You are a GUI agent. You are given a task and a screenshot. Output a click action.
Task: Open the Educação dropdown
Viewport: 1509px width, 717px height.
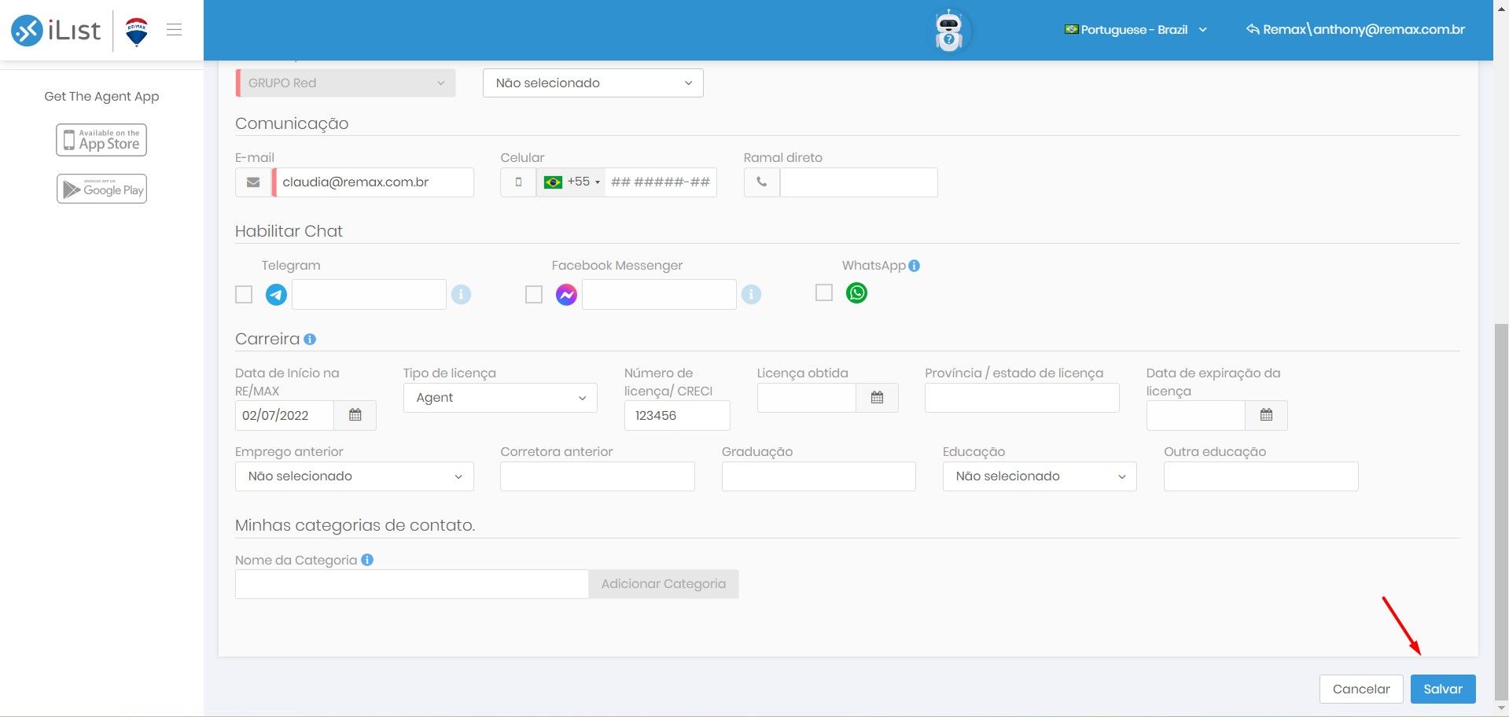[x=1040, y=476]
